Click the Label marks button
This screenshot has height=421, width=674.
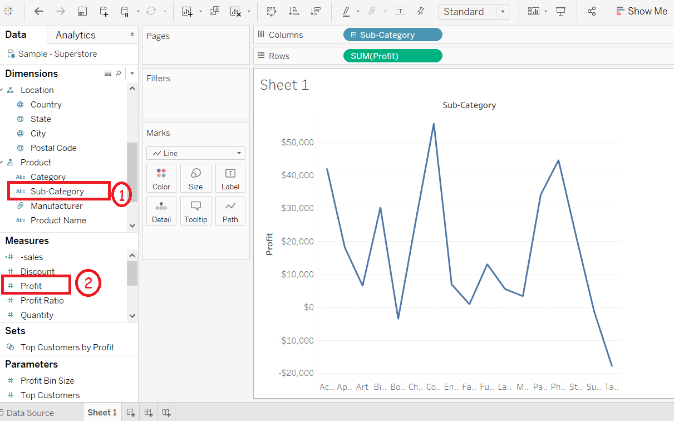pos(230,178)
